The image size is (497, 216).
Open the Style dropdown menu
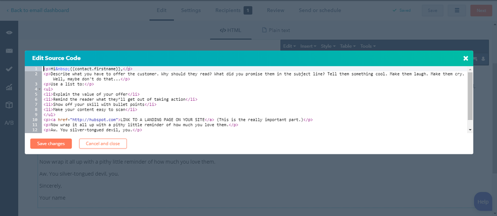click(328, 46)
